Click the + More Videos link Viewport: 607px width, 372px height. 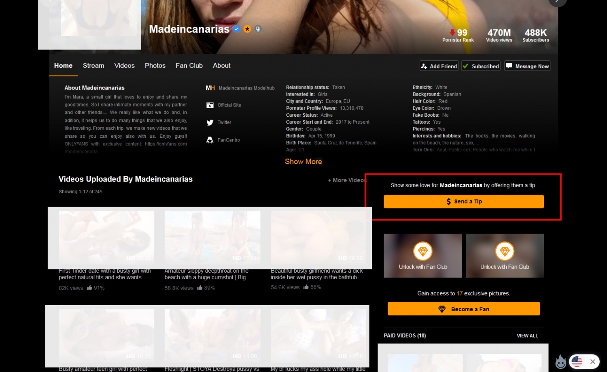(346, 180)
